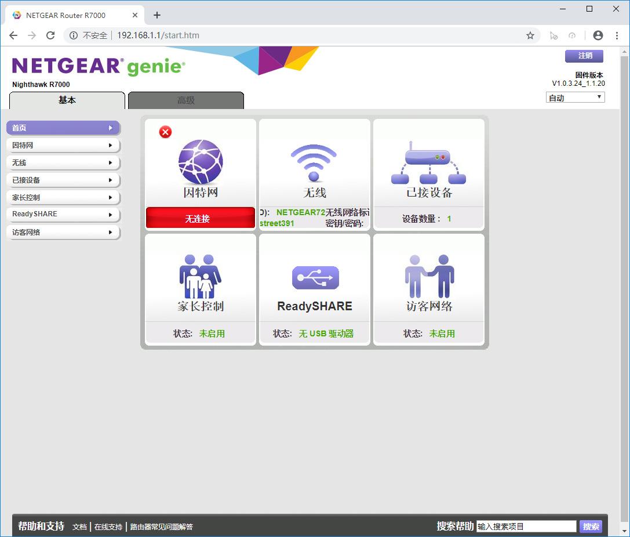The image size is (630, 537).
Task: Expand the 首页 sidebar arrow
Action: [x=111, y=128]
